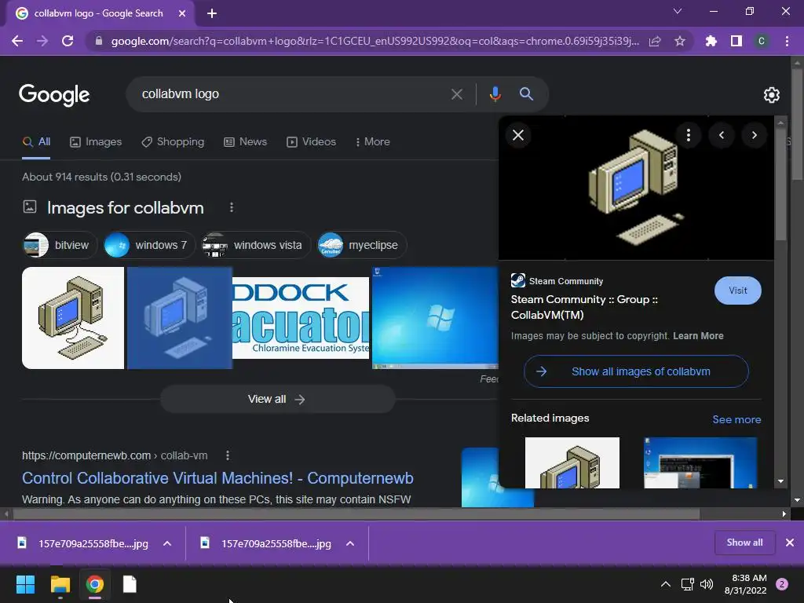Open the blue-tinted computer thumbnail

180,318
